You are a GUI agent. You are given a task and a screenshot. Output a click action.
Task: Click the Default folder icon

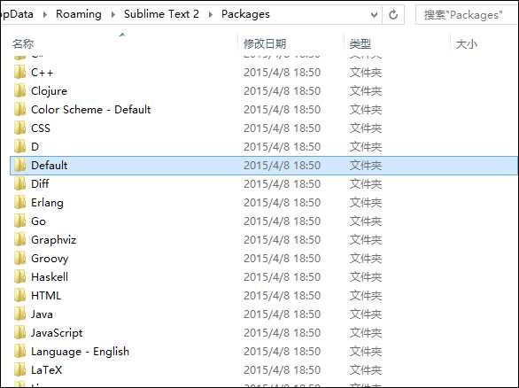point(19,165)
